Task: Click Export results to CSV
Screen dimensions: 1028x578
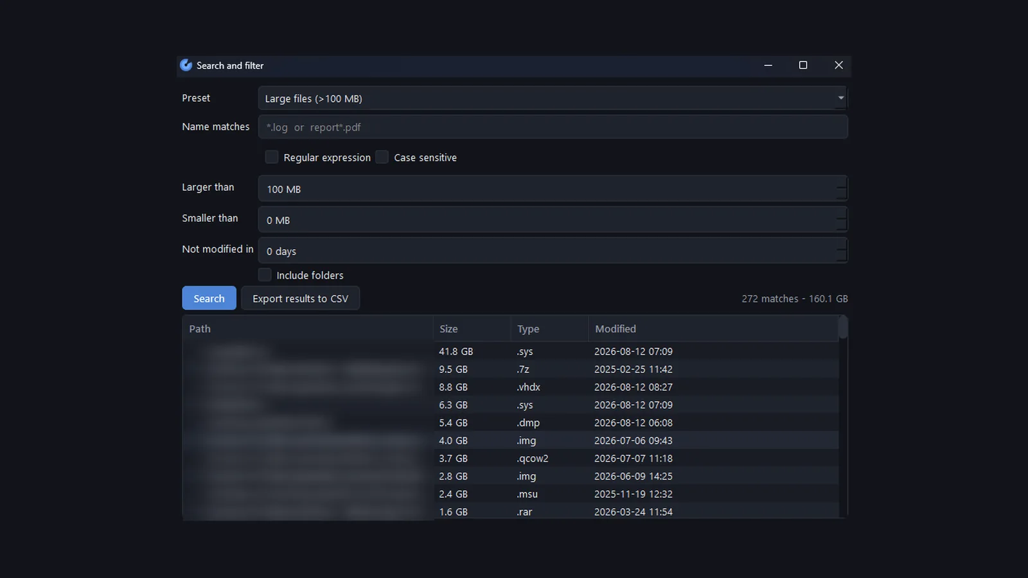Action: 300,299
